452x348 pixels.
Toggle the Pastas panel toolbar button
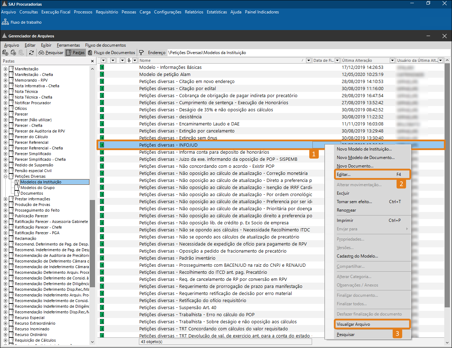75,53
